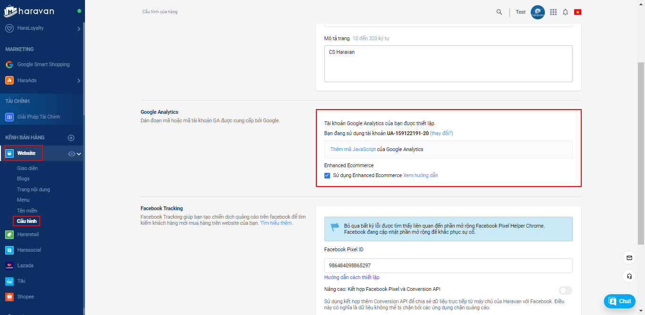
Task: Click the search magnifier icon
Action: click(499, 12)
